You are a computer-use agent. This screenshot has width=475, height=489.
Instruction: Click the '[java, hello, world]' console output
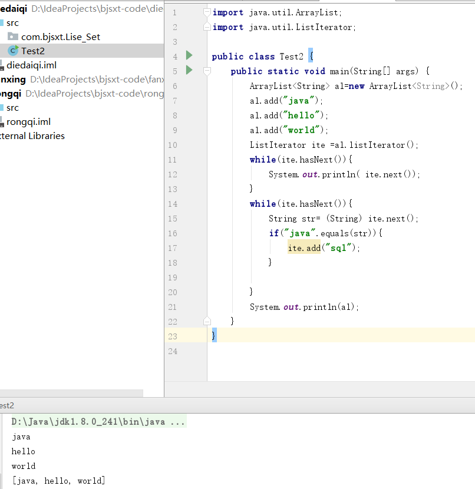[x=58, y=481]
